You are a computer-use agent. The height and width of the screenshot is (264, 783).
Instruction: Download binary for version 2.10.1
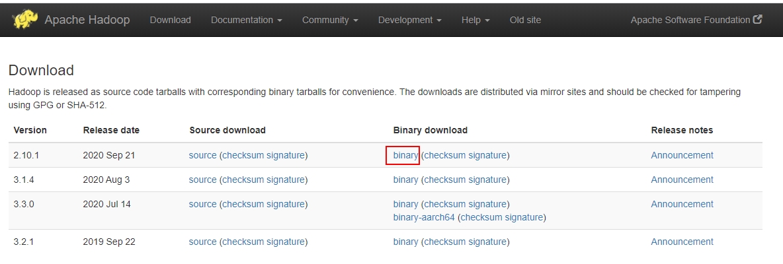(405, 155)
